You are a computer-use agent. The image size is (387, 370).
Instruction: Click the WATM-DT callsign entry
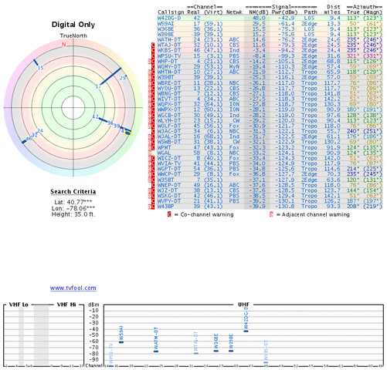pos(169,40)
